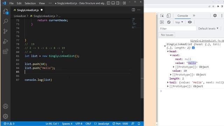The image size is (224, 126).
Task: Open DevTools settings gear
Action: [x=215, y=15]
